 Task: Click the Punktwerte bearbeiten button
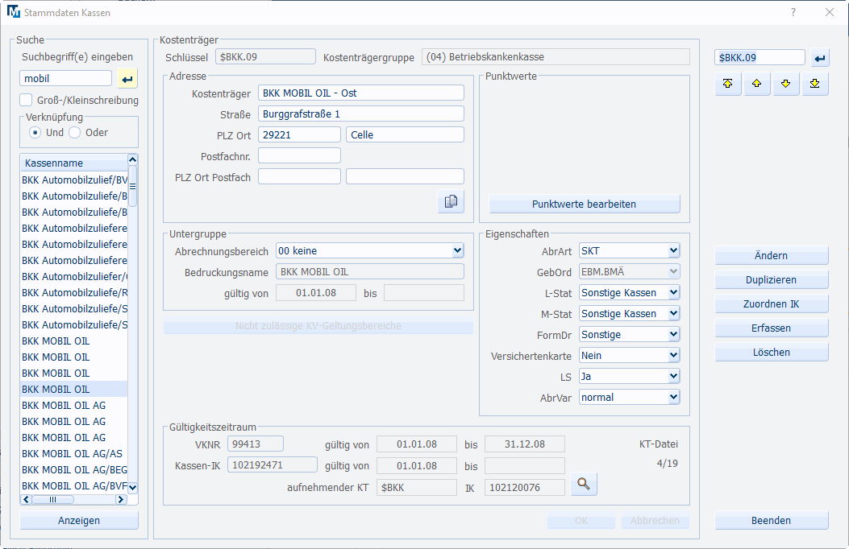(x=584, y=204)
